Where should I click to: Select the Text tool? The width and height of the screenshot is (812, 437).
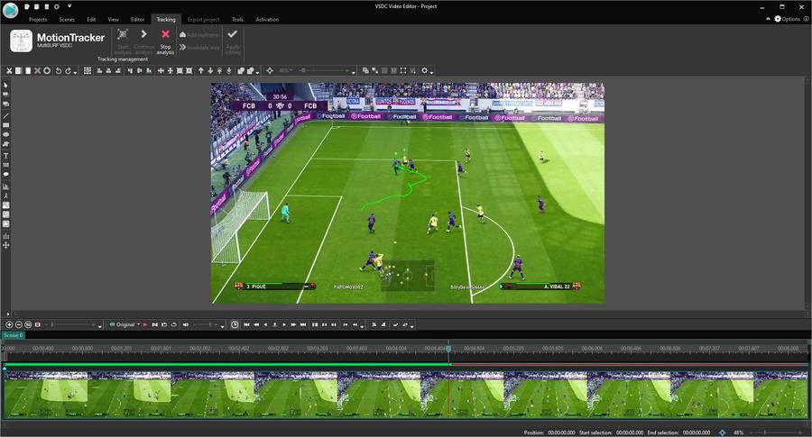coord(5,156)
